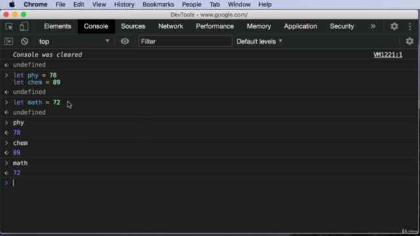
Task: Open the Performance tab
Action: [215, 26]
